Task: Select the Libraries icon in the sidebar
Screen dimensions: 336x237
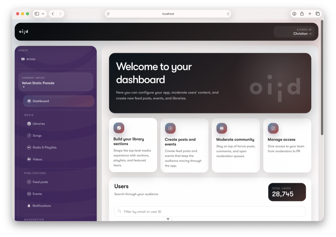Action: (29, 124)
